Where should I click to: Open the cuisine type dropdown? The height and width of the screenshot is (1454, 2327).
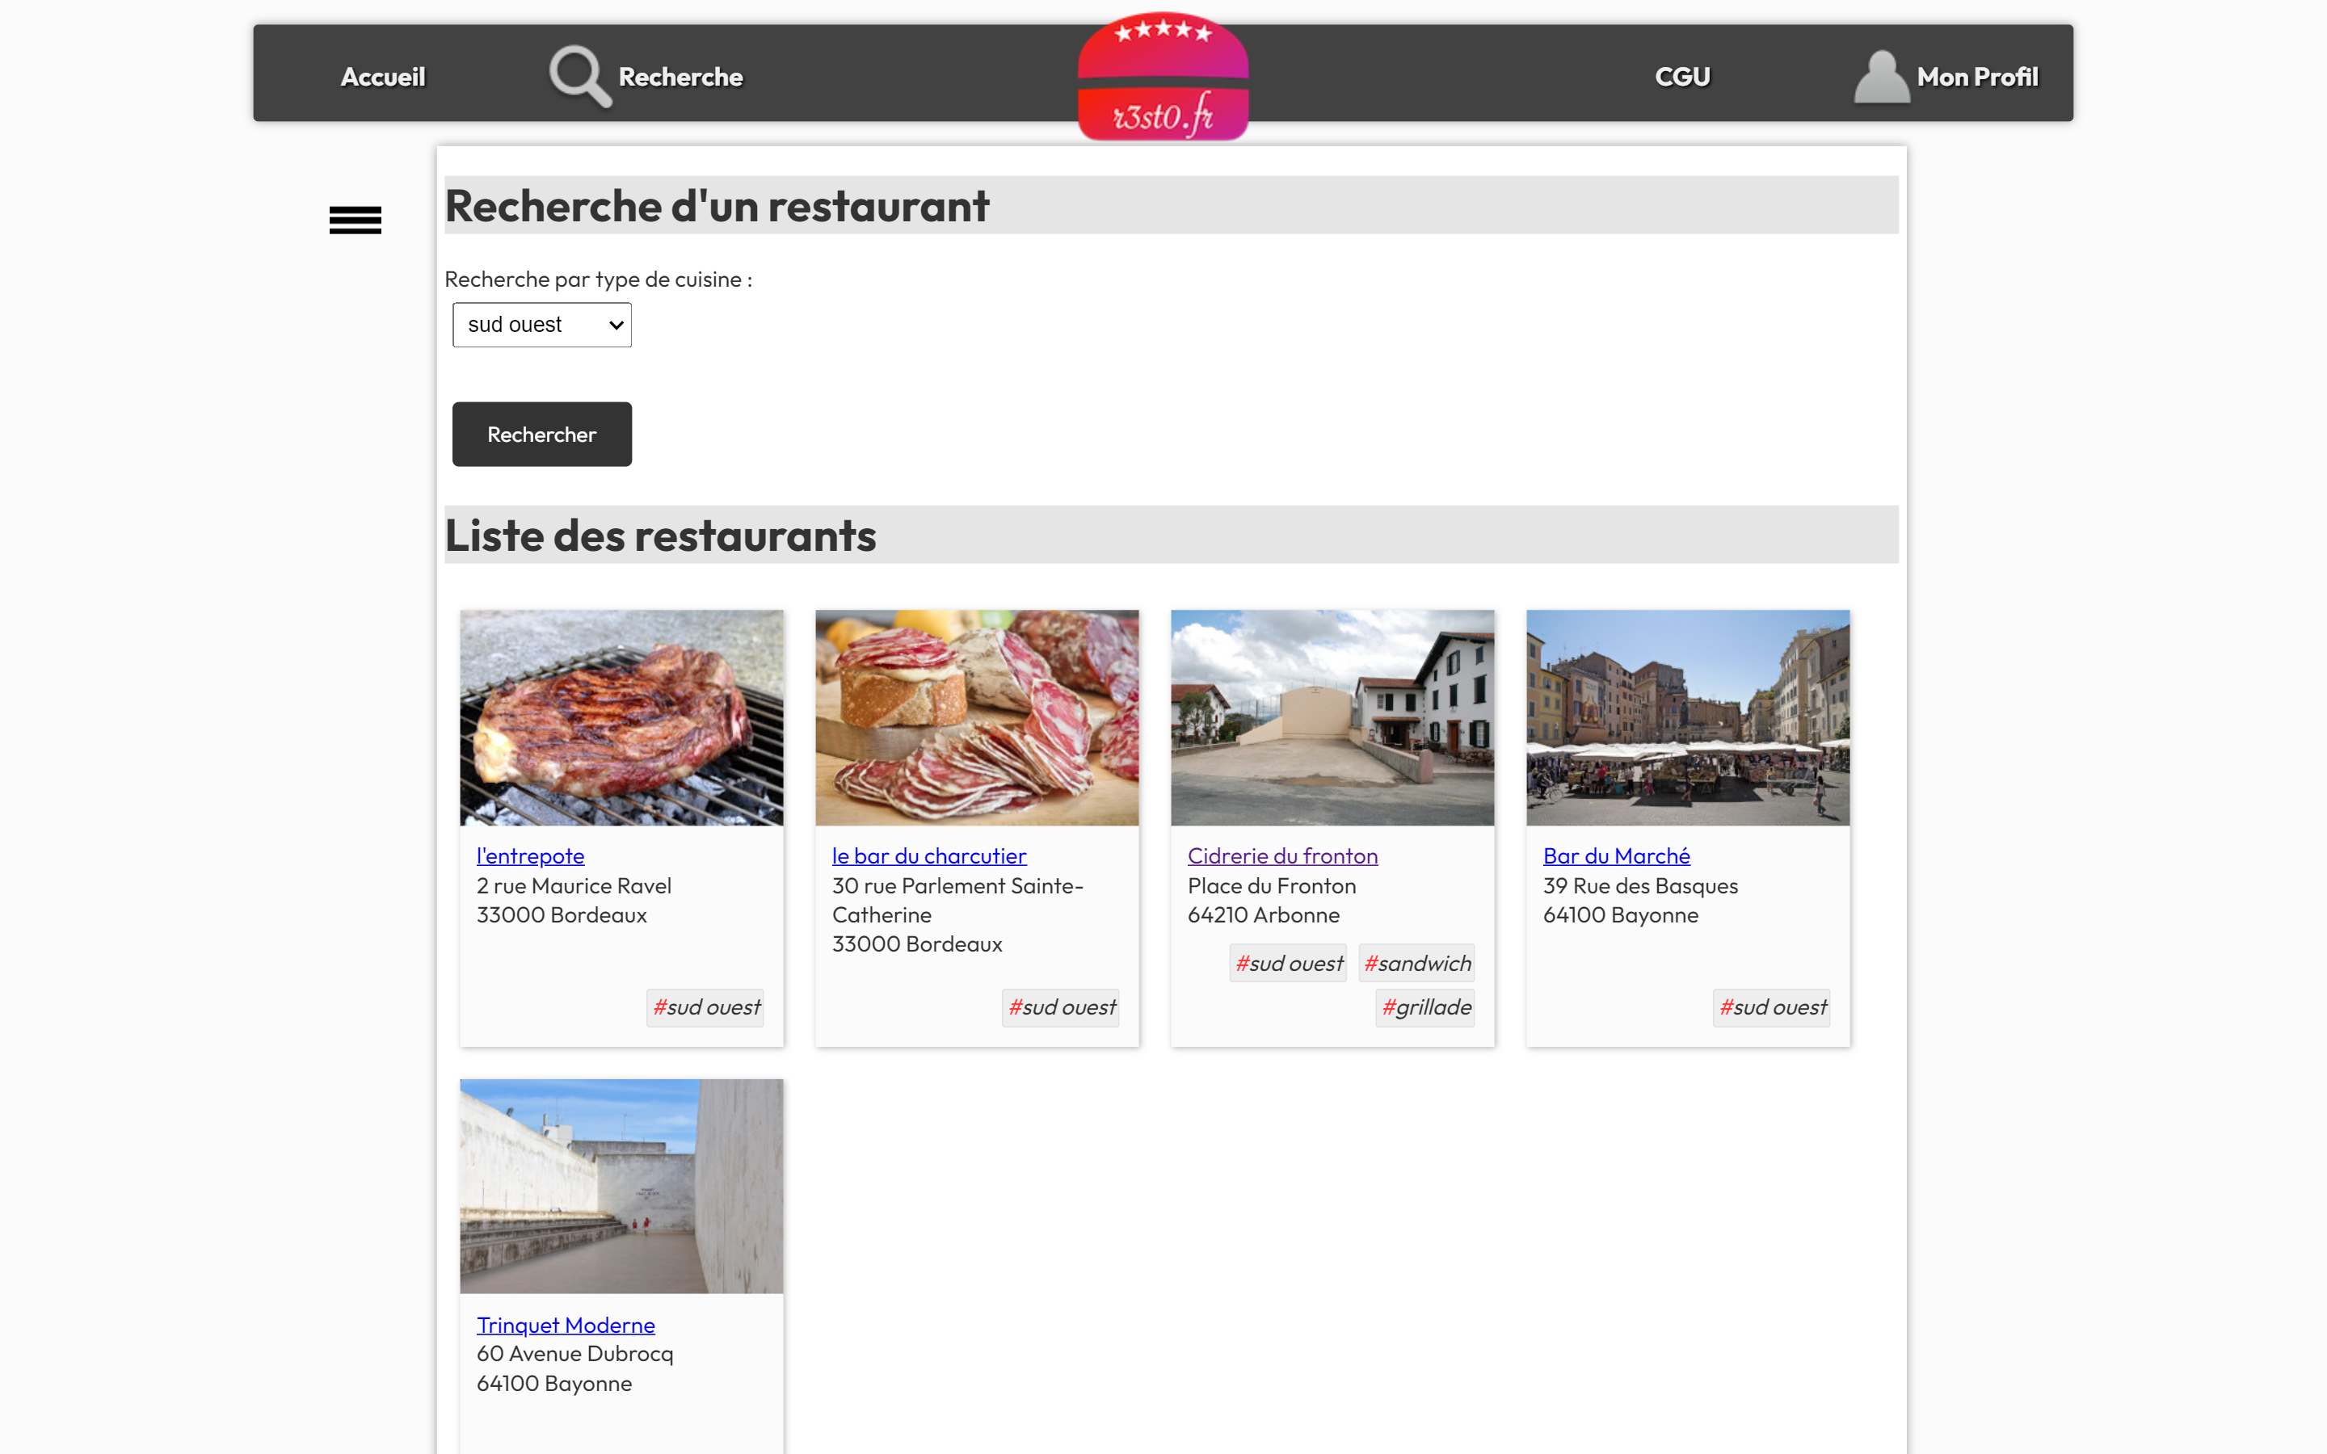(x=541, y=325)
